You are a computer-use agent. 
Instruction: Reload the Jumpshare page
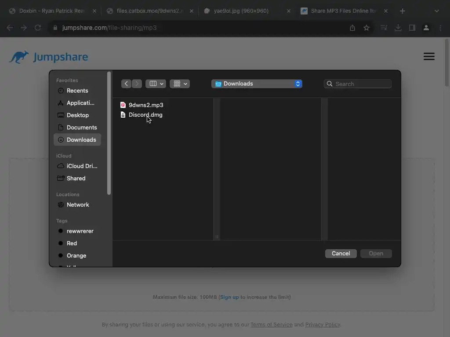tap(38, 28)
